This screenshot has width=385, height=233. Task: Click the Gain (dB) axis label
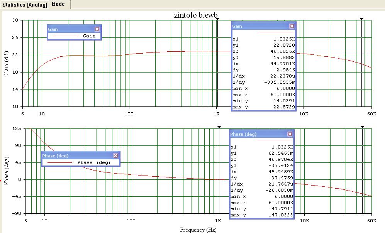[7, 63]
